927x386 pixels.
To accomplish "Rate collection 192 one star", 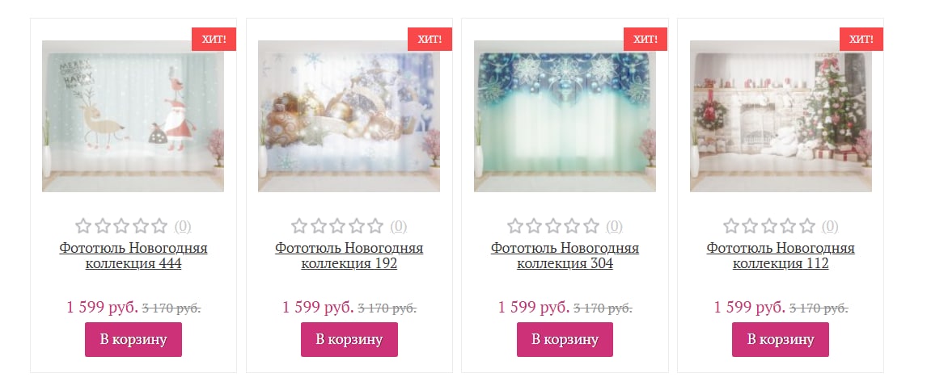I will click(x=299, y=225).
